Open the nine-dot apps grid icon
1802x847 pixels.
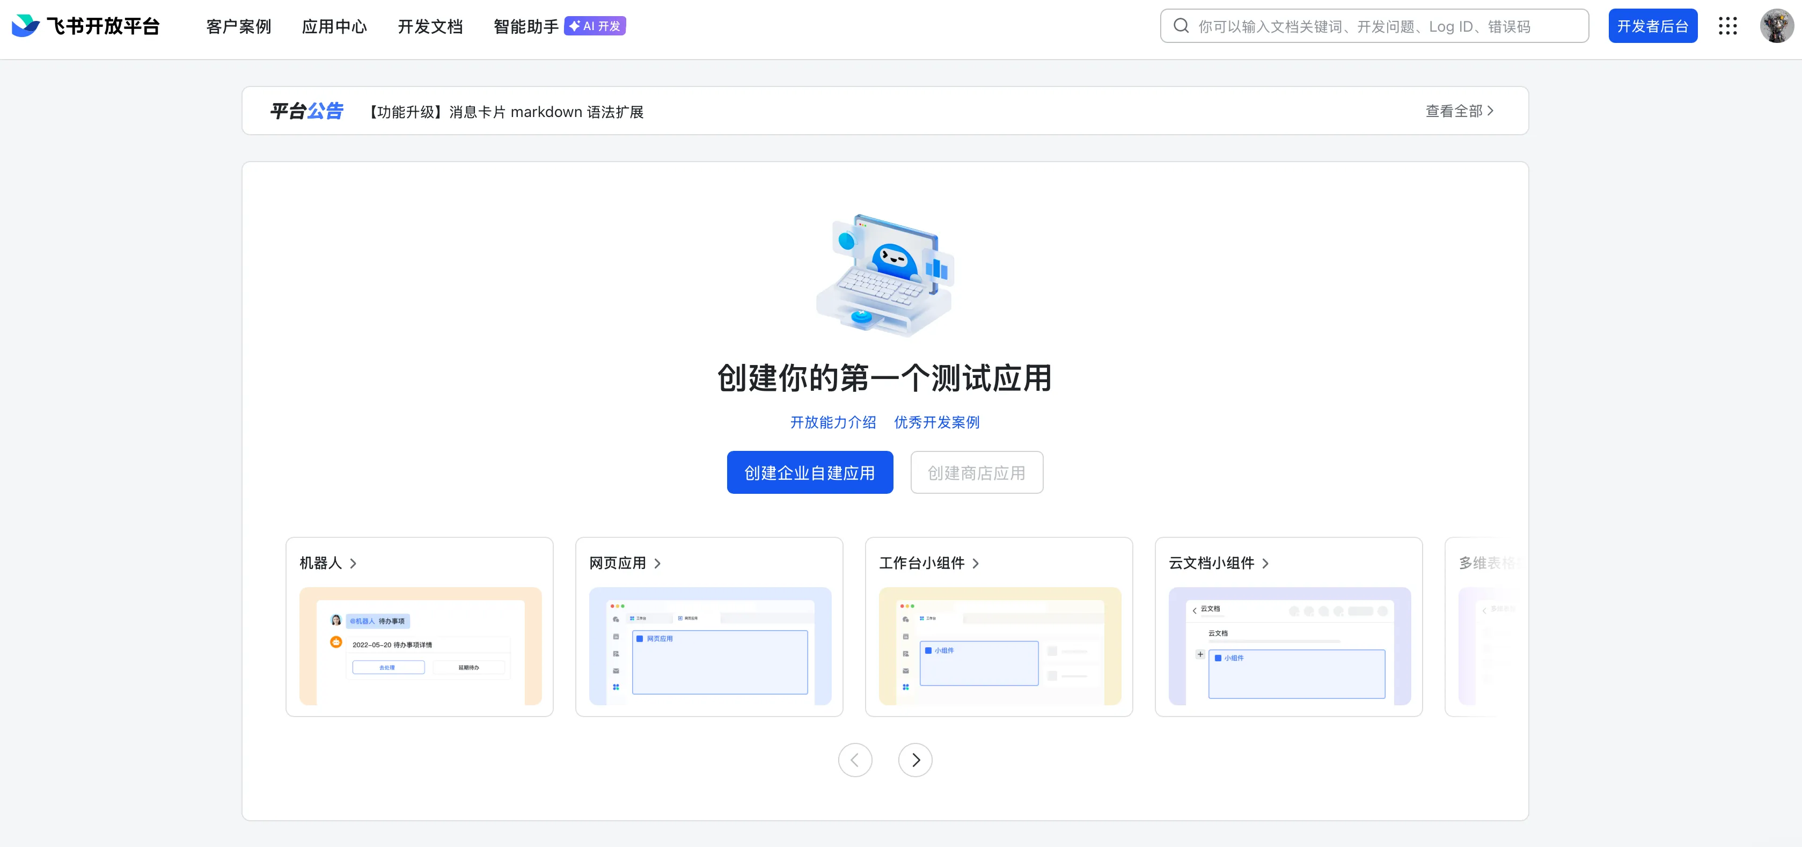[1727, 26]
